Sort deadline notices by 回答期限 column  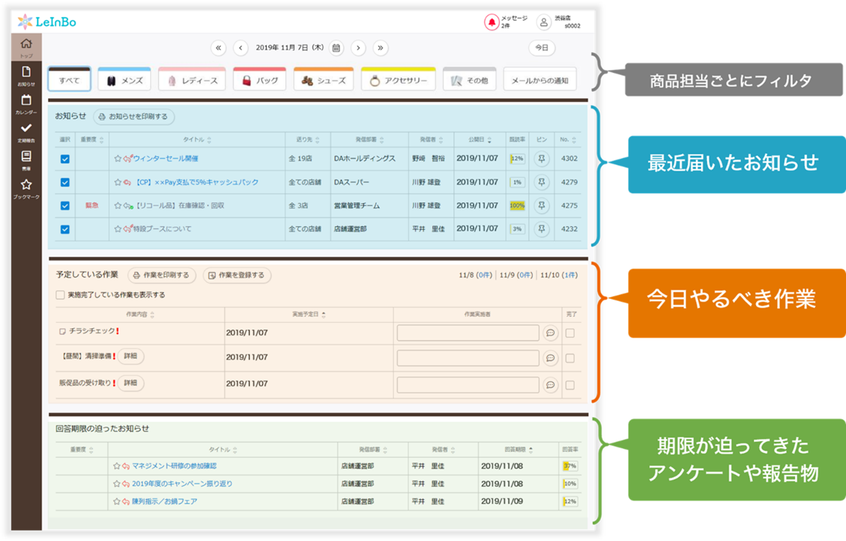pyautogui.click(x=518, y=449)
